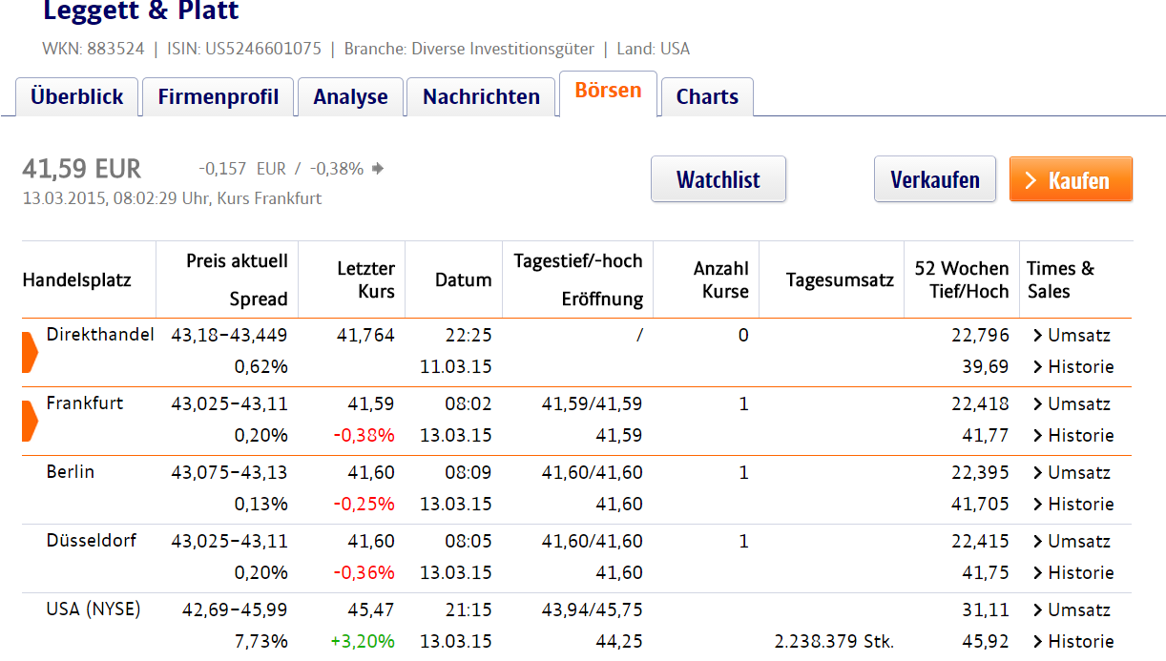The image size is (1166, 661).
Task: Click the 43,94/45,75 day range
Action: (592, 609)
